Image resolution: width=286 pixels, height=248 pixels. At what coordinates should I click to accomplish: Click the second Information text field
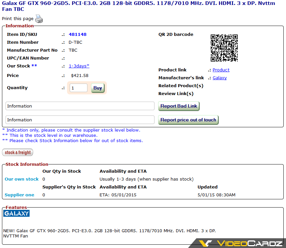coord(80,120)
